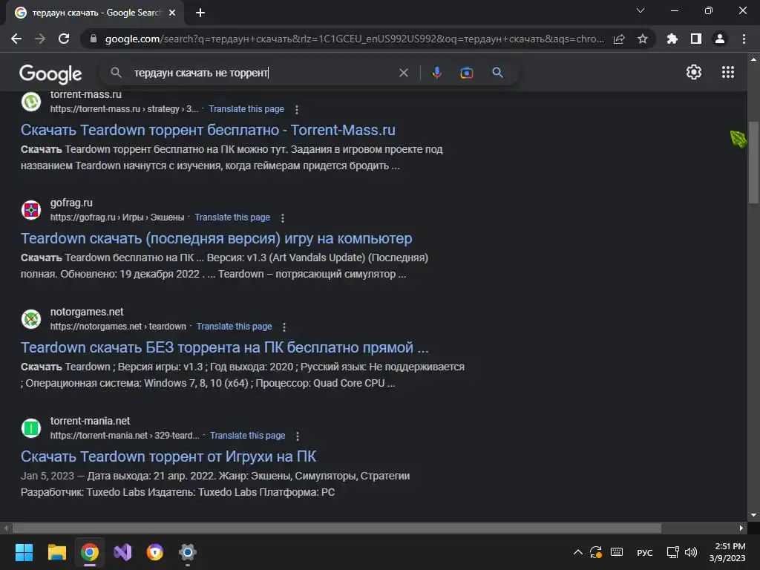This screenshot has height=570, width=760.
Task: Click the gofrag.ru site favicon
Action: (x=31, y=210)
